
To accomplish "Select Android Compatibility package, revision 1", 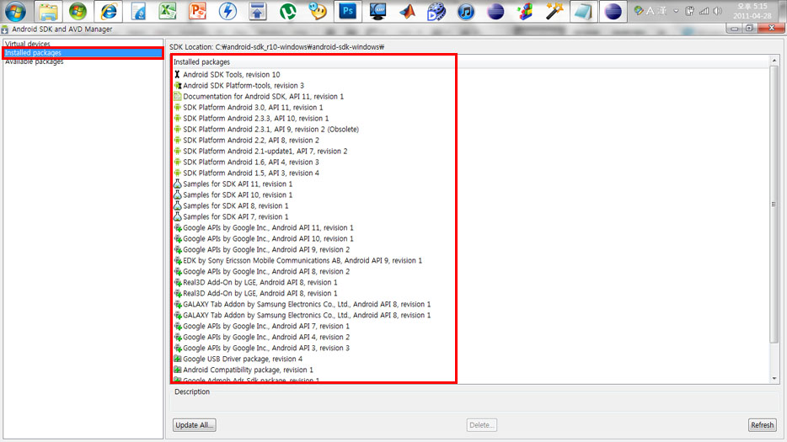I will point(248,370).
